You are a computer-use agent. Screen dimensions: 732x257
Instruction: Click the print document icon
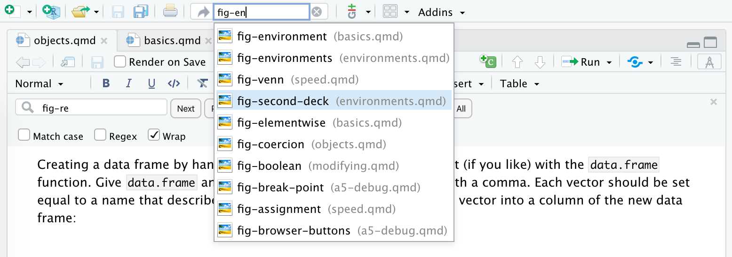point(170,12)
